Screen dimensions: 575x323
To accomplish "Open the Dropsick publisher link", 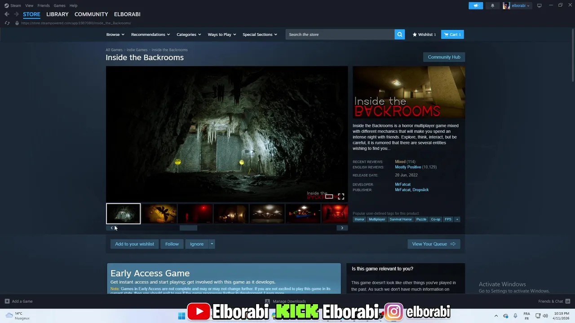I will click(x=420, y=190).
